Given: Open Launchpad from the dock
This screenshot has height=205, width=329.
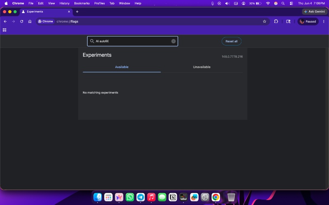Looking at the screenshot, I should click(108, 197).
